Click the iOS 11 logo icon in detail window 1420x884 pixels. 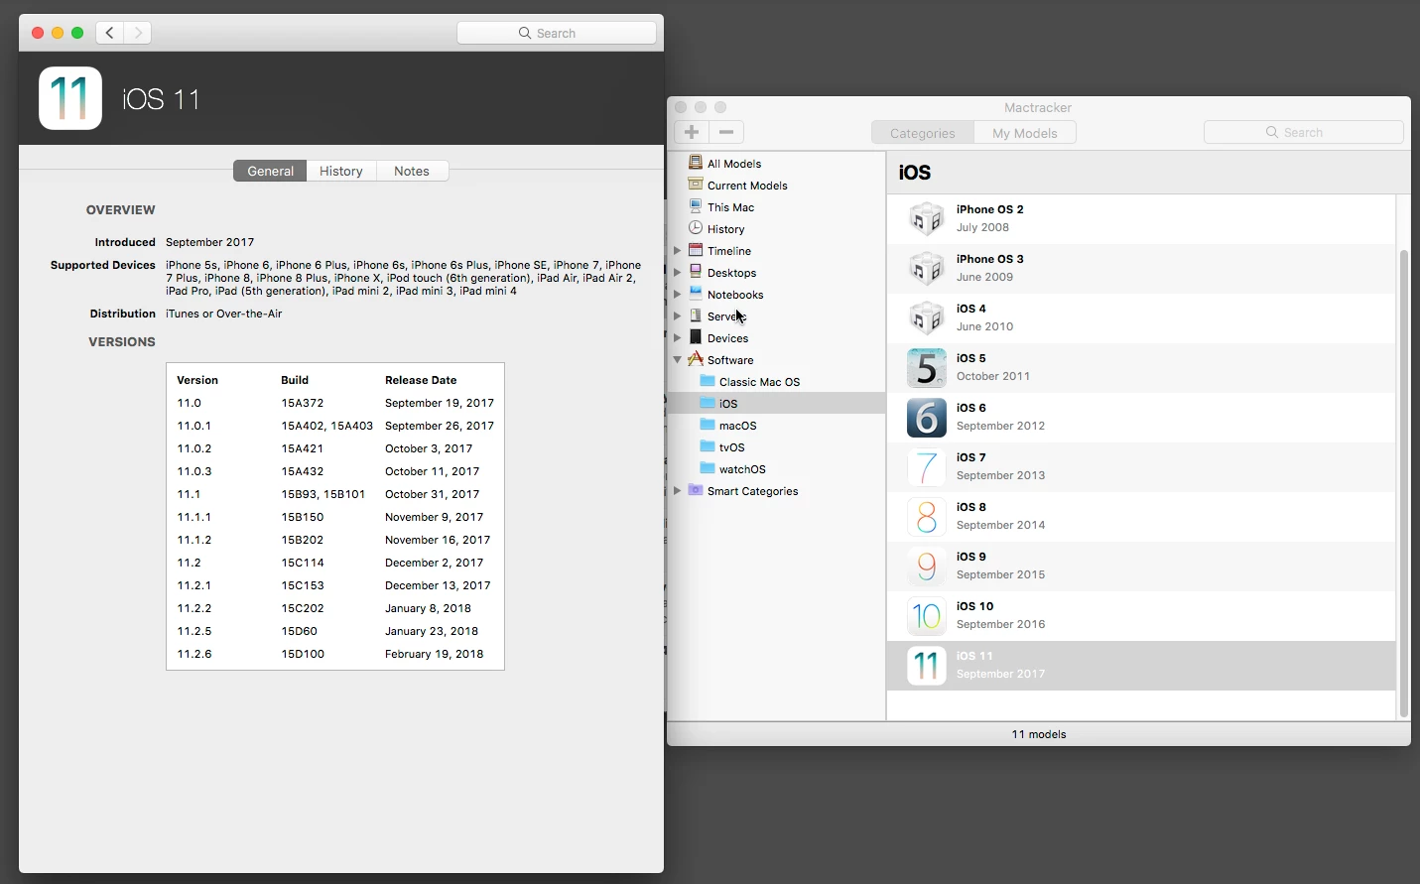click(x=70, y=98)
